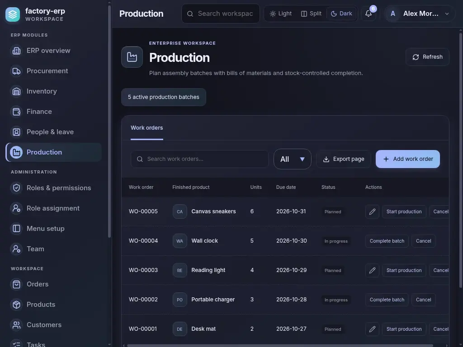Click the 5 active production batches chip
Viewport: 463px width, 347px height.
tap(164, 97)
